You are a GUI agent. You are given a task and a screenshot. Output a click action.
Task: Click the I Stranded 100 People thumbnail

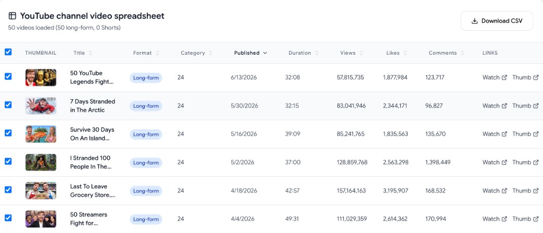(x=40, y=162)
